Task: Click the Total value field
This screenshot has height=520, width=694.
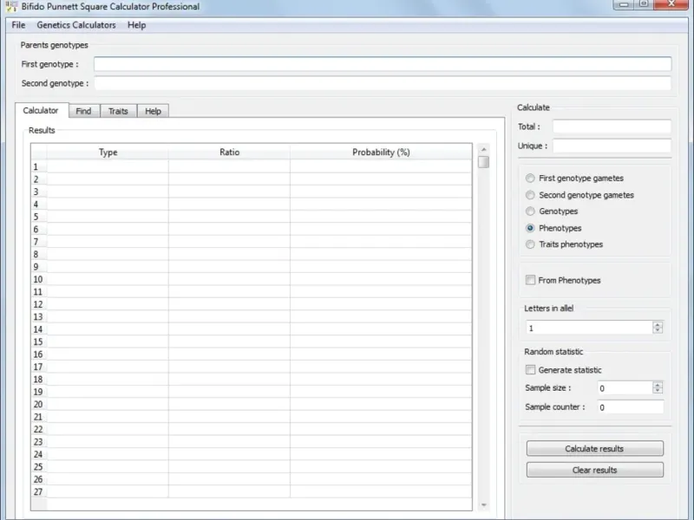Action: (612, 127)
